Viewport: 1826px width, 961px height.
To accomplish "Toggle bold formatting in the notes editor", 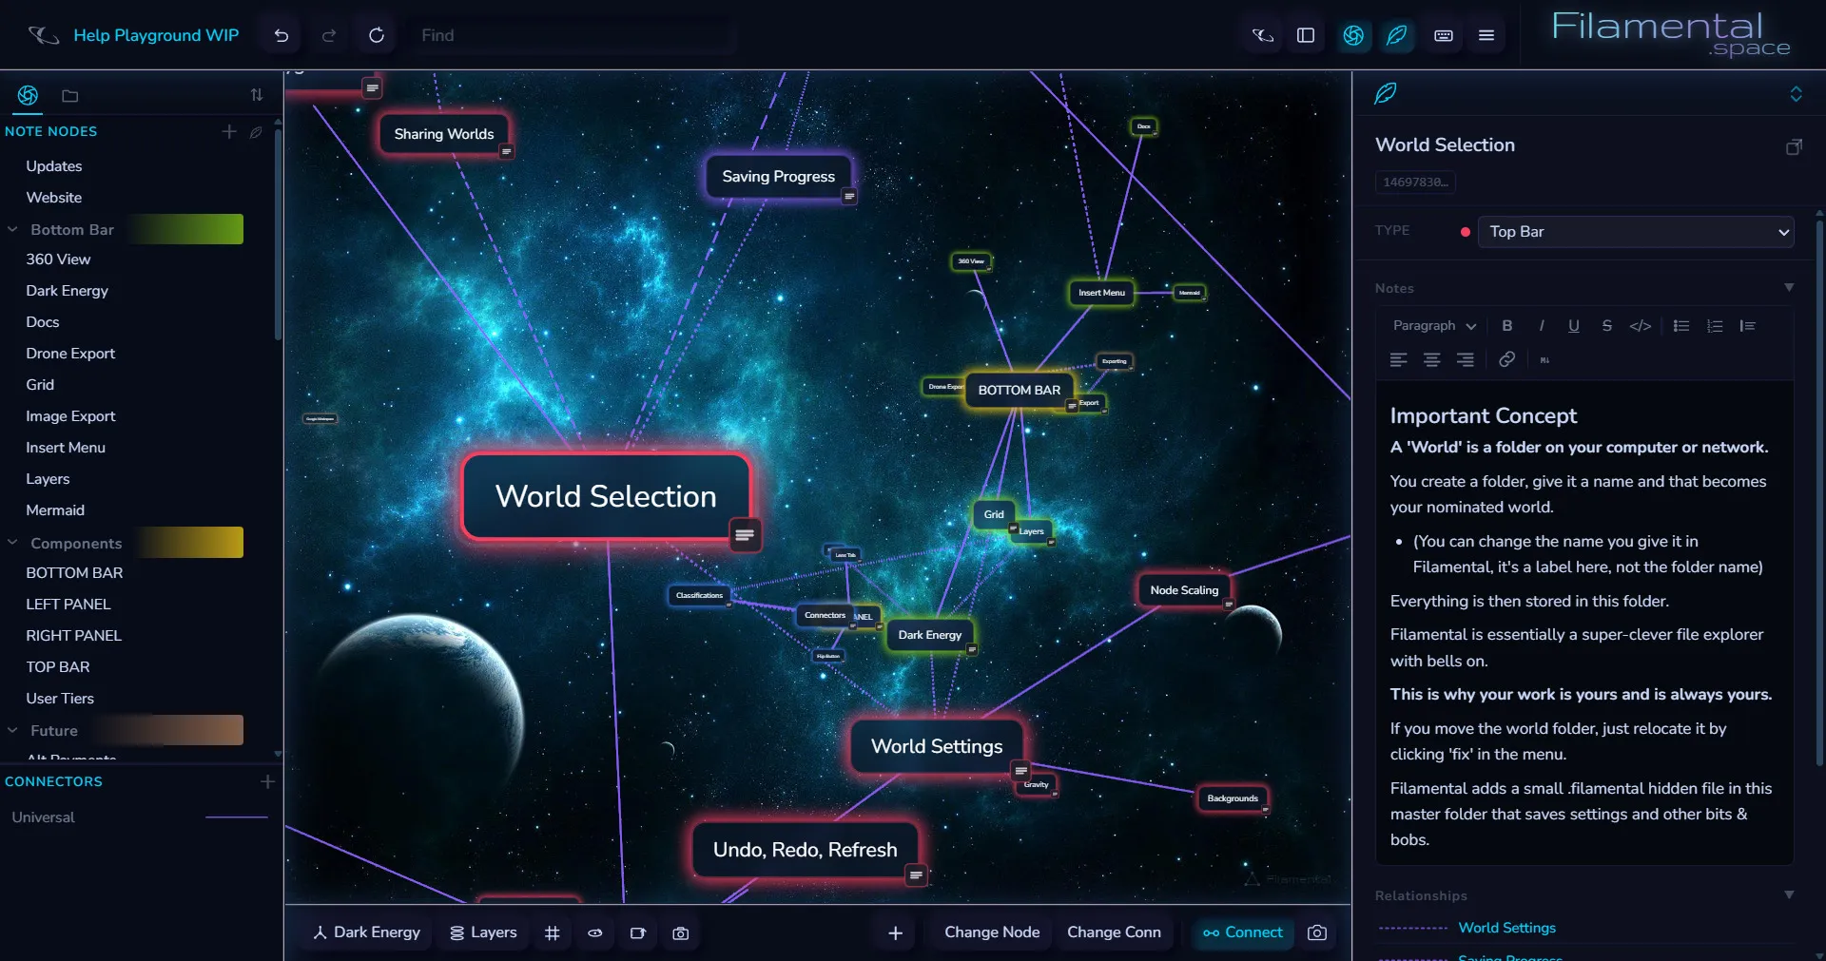I will (1507, 325).
